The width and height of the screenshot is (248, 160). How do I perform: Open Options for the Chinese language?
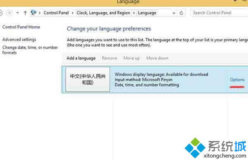(x=237, y=80)
